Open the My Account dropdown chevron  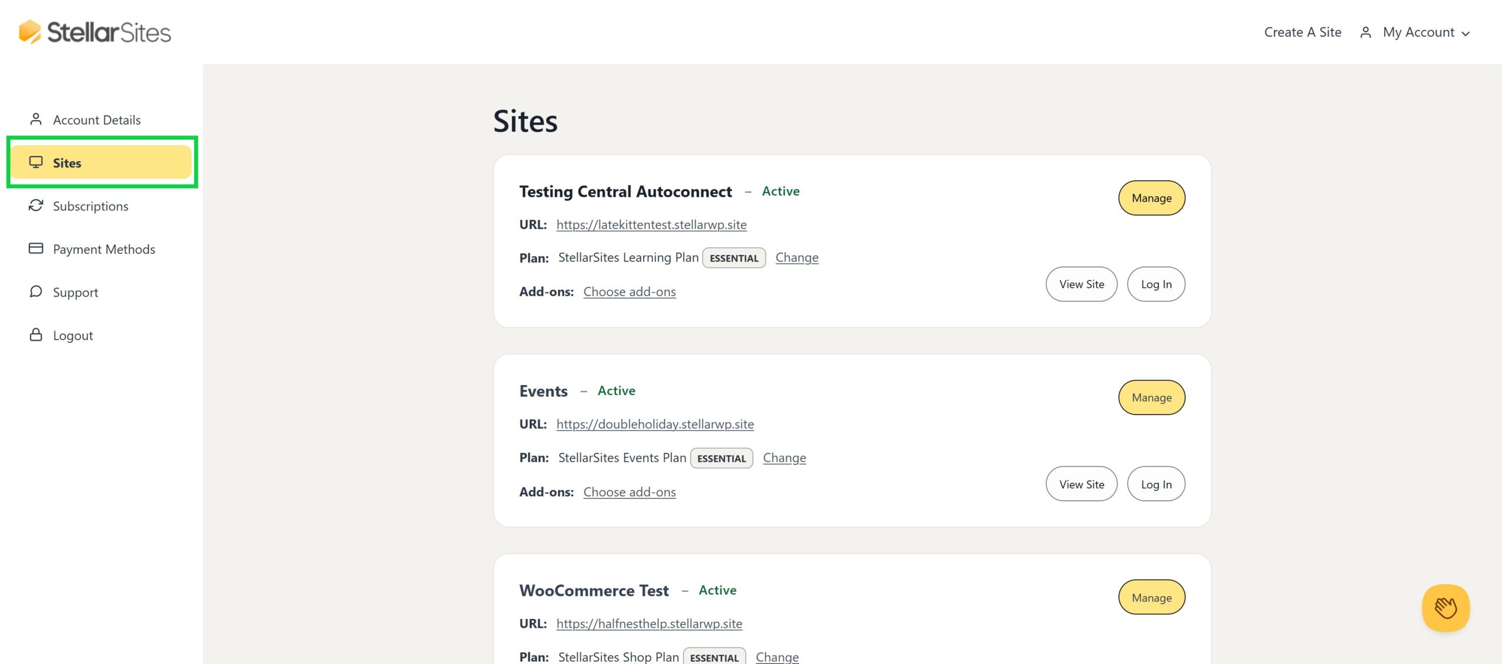[1467, 33]
